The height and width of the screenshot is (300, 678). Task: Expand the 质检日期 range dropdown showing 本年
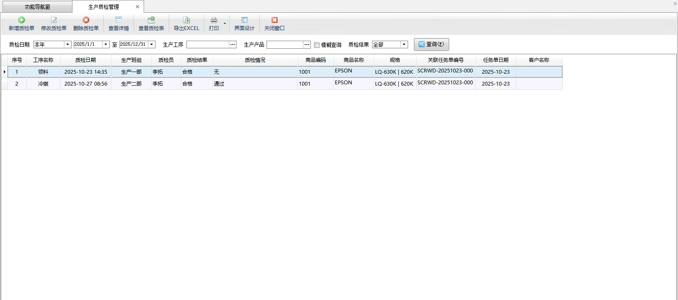[x=67, y=44]
